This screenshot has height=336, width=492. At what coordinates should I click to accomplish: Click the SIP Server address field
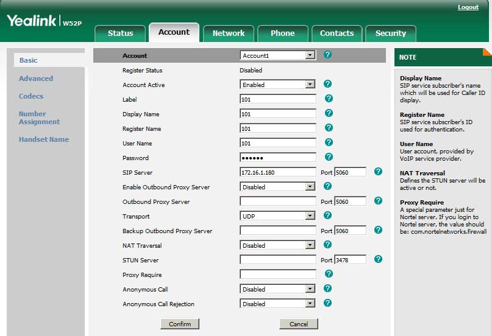(278, 172)
